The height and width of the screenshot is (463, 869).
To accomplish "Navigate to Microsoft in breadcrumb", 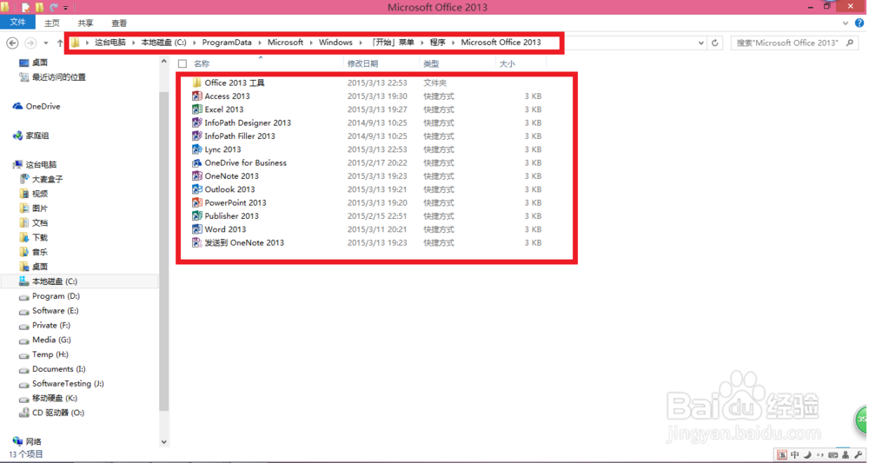I will 285,42.
